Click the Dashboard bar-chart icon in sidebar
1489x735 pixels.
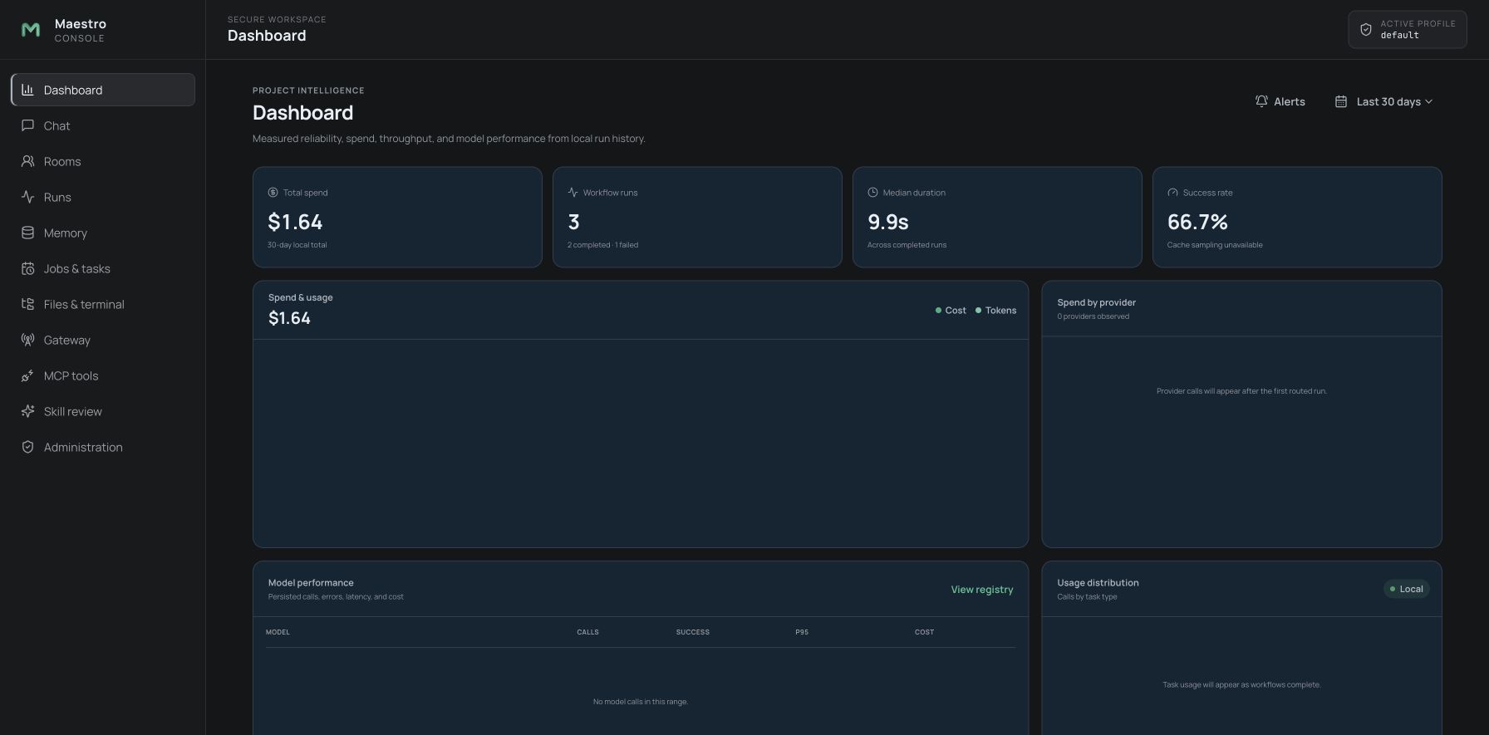coord(27,90)
